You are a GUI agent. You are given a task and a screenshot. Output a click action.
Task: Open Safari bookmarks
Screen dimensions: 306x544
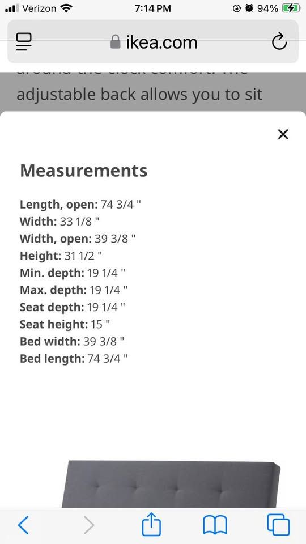point(215,525)
